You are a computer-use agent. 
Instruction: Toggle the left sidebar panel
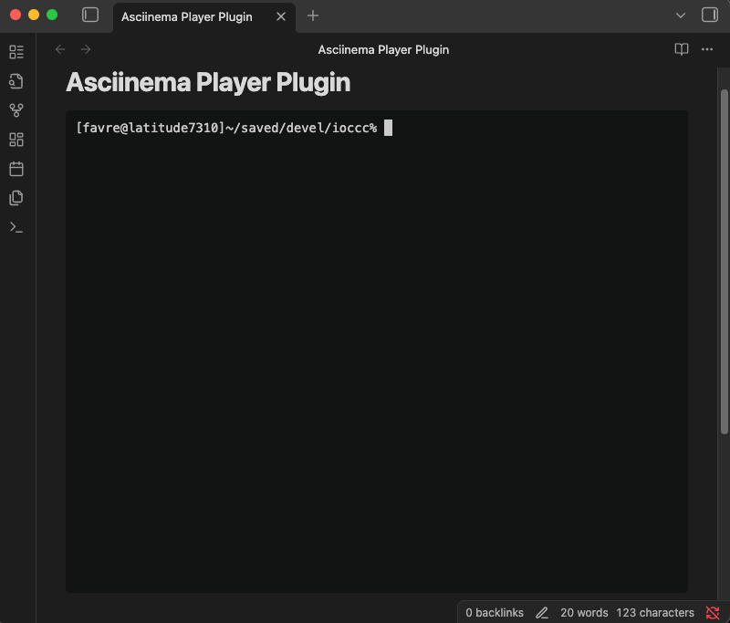coord(90,15)
